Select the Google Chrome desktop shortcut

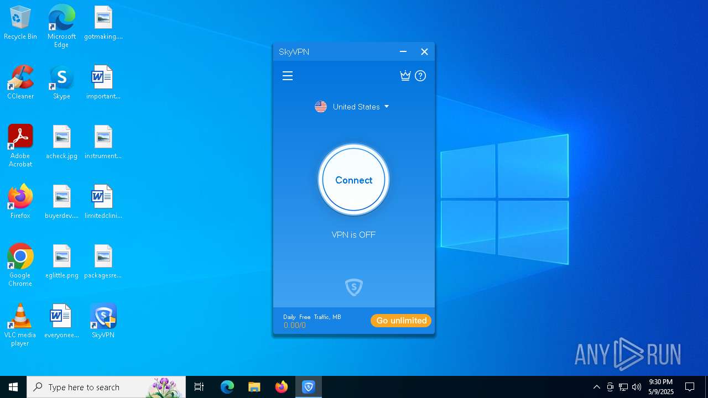click(x=20, y=265)
